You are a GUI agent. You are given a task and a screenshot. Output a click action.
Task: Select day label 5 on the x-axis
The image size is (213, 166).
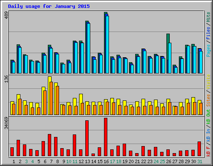[39, 161]
